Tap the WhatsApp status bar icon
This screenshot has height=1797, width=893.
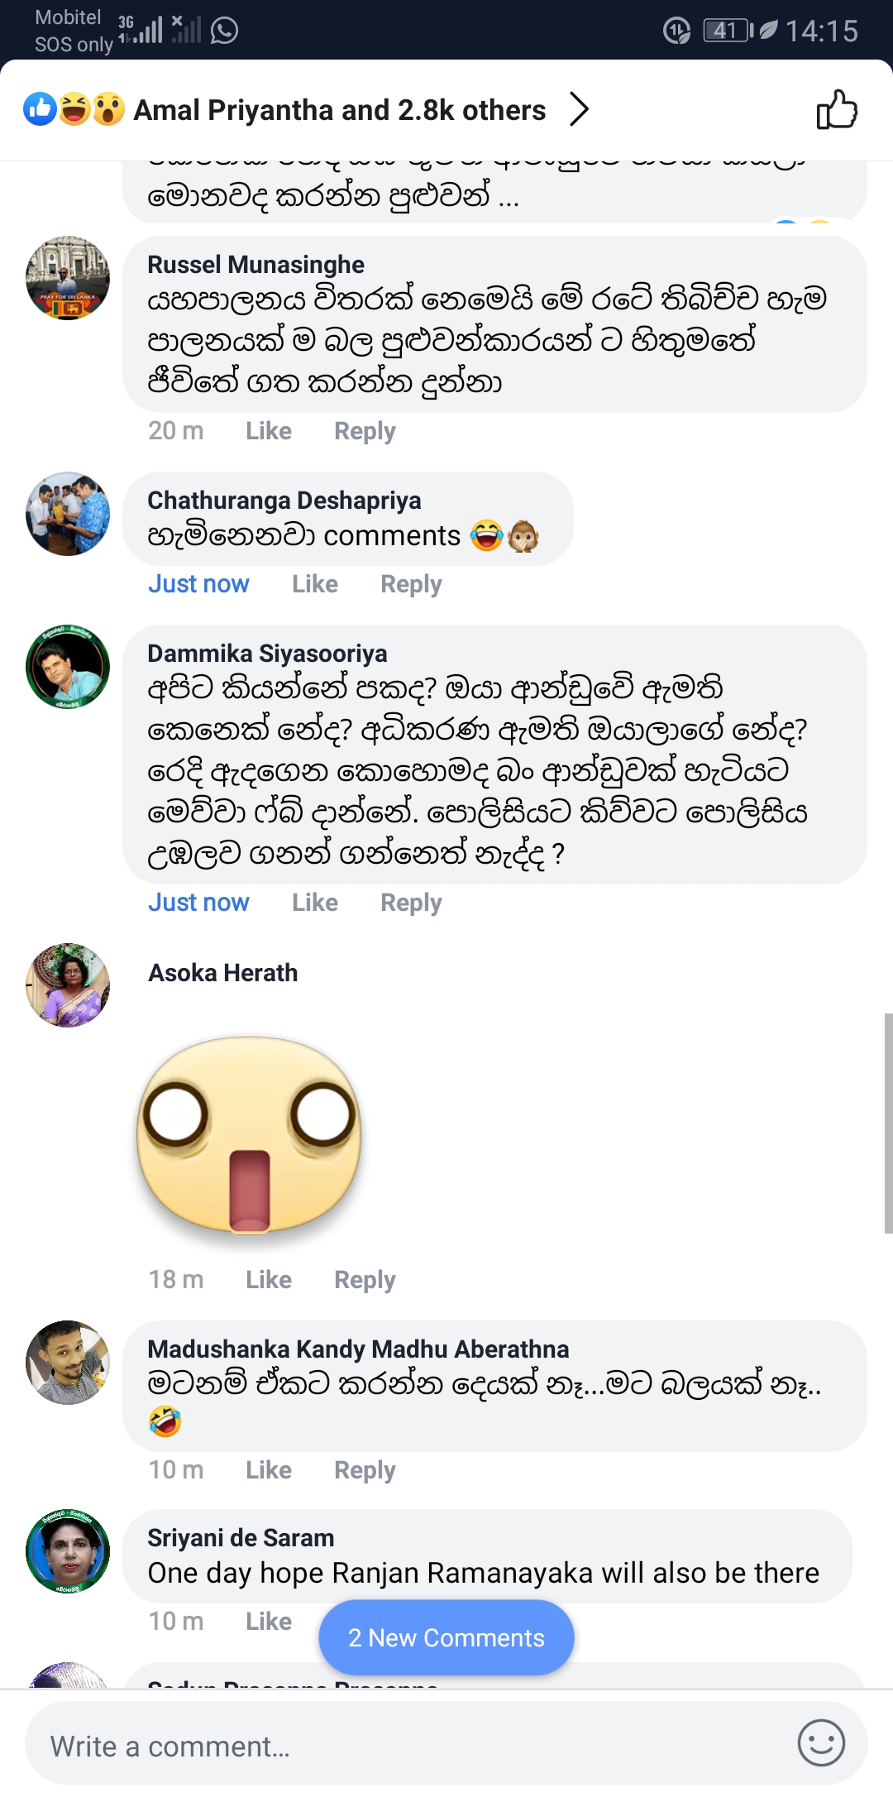pyautogui.click(x=224, y=31)
